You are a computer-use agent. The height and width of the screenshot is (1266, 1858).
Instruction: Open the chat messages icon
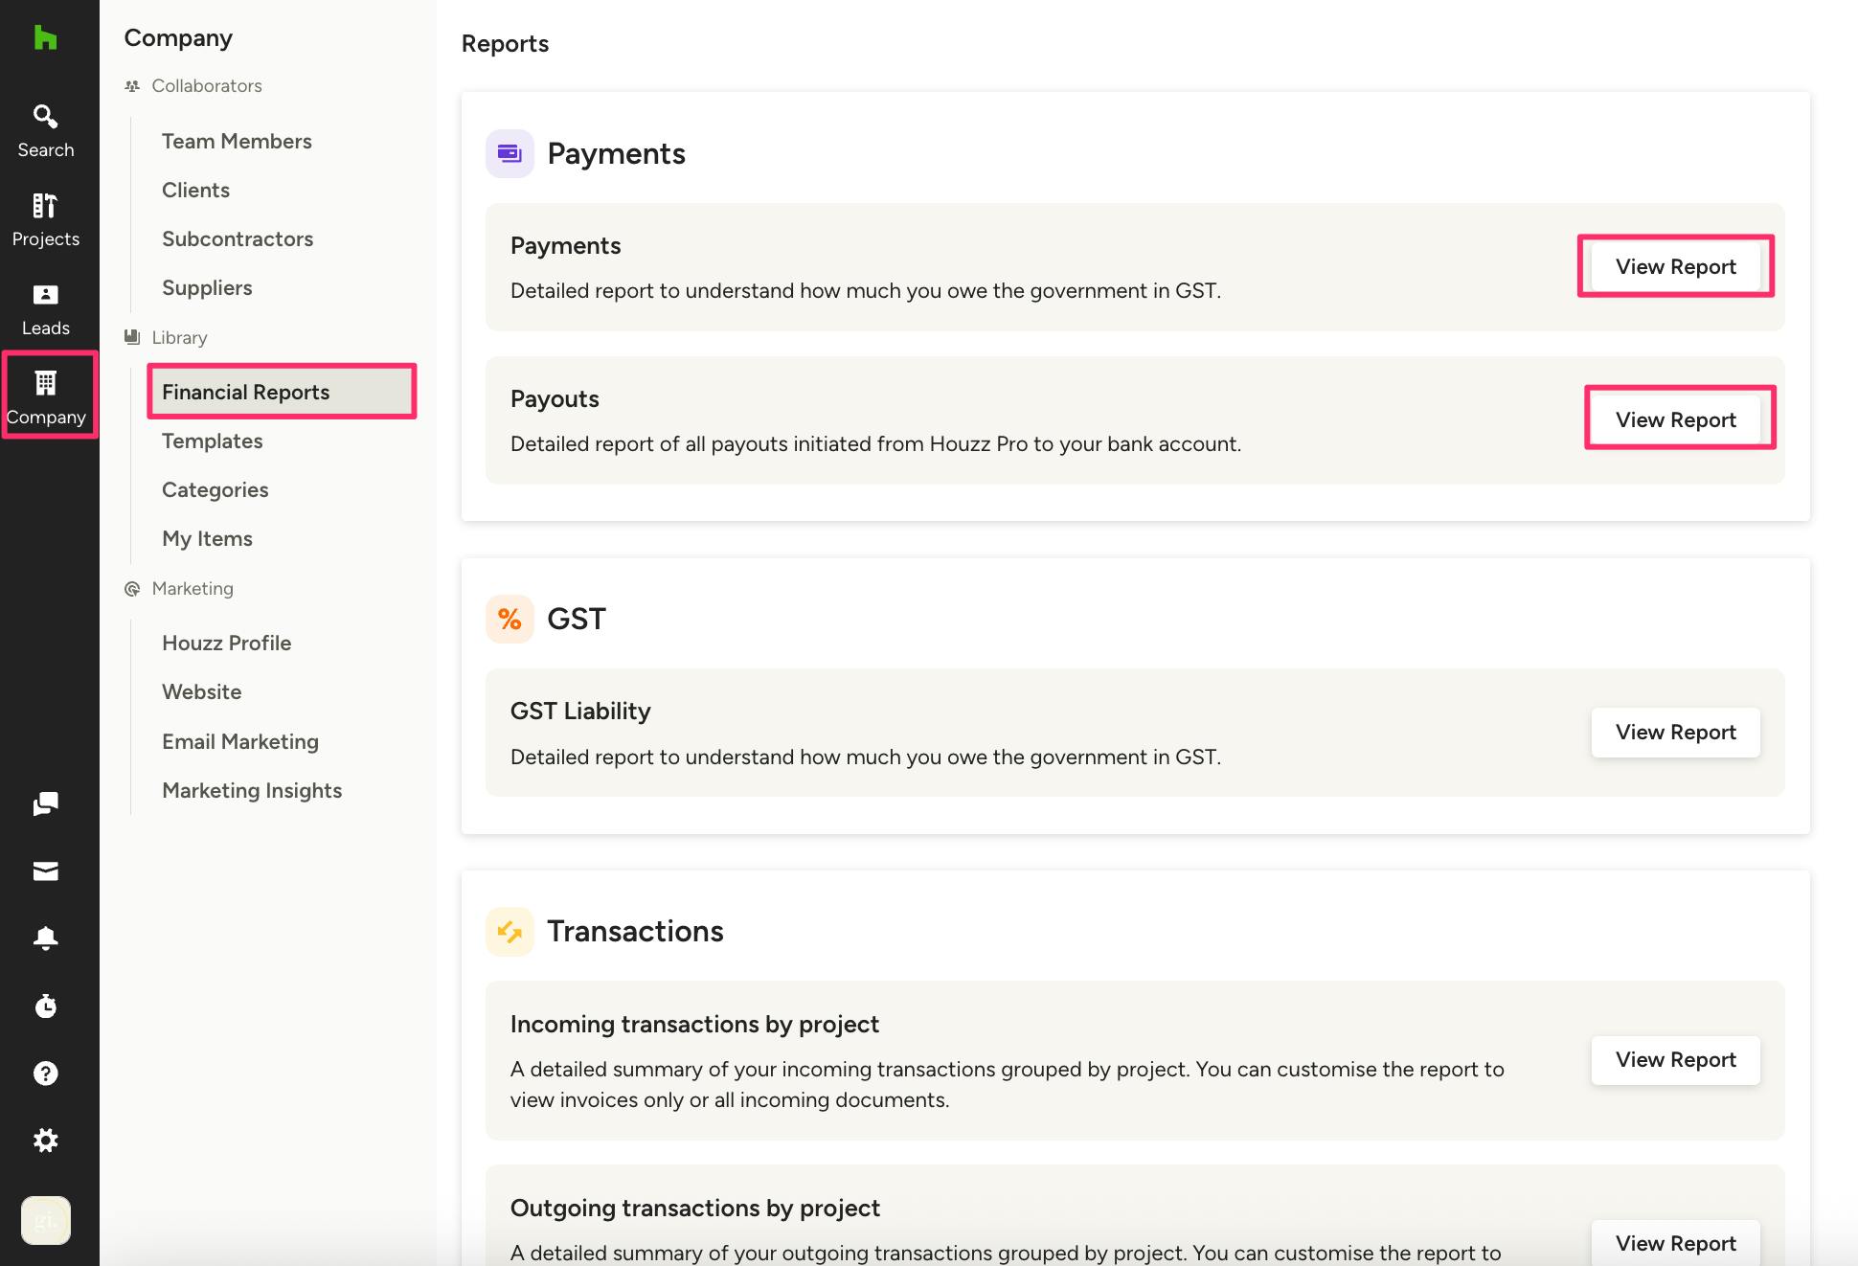pos(45,803)
